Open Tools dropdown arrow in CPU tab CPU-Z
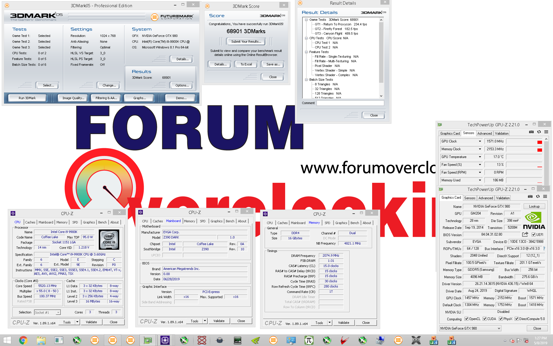 [x=77, y=322]
